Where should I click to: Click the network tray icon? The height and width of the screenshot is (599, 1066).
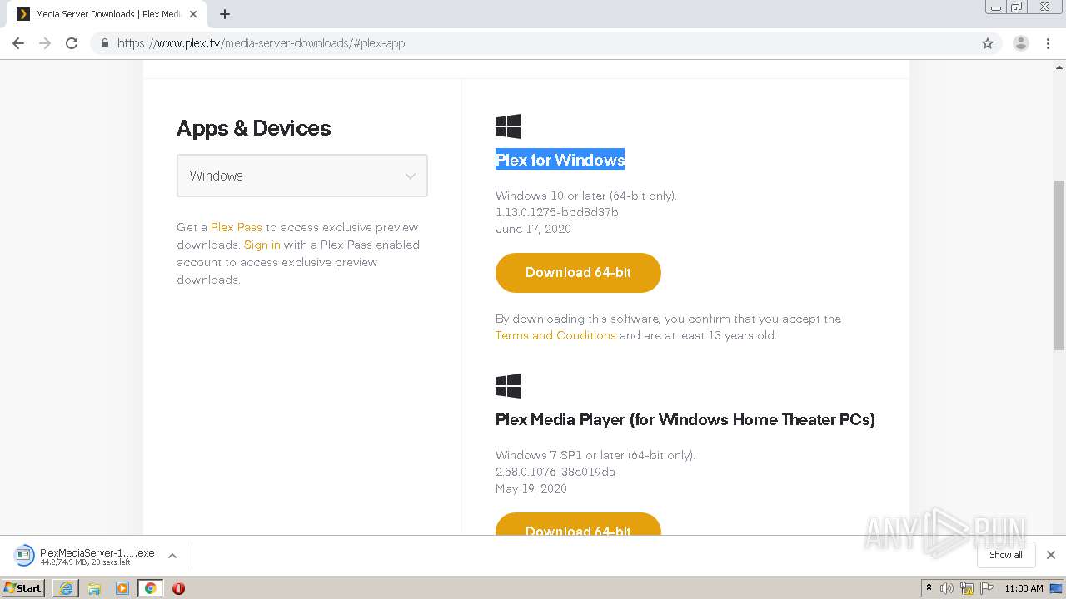(x=967, y=588)
